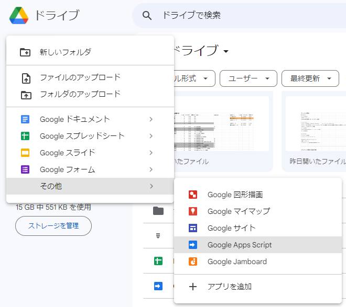Open the マイドライブ title dropdown arrow

[x=226, y=51]
